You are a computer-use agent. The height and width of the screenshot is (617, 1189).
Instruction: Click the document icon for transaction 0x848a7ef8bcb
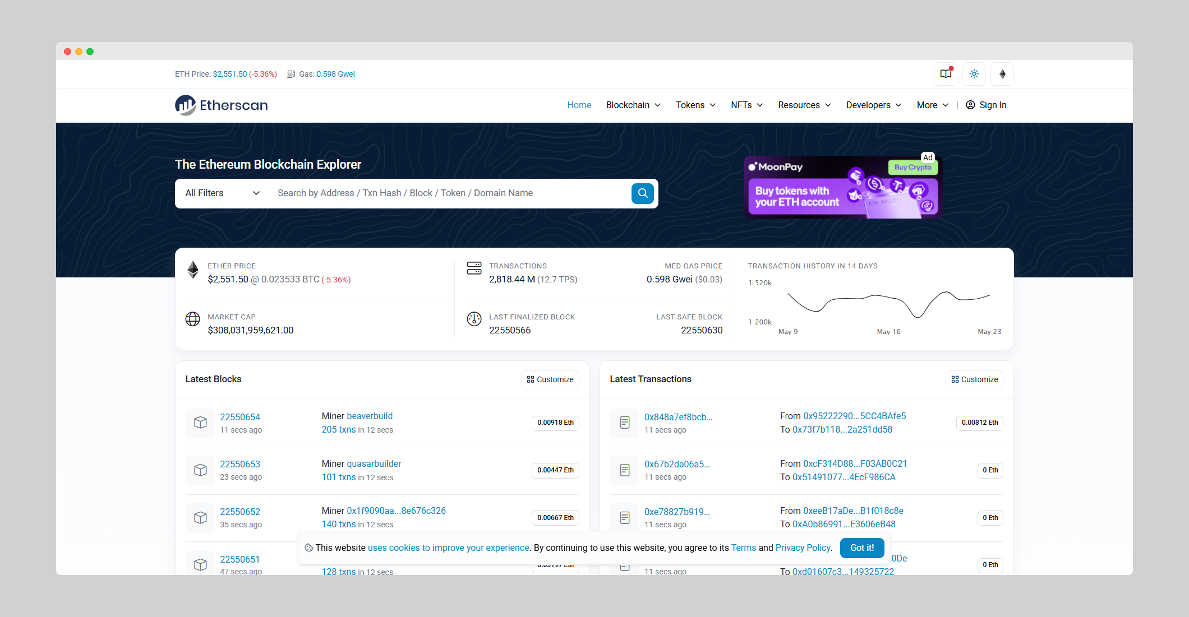(x=624, y=423)
